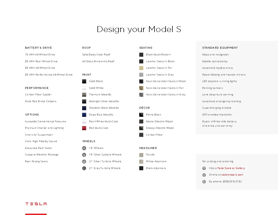The width and height of the screenshot is (278, 215).
Task: Click Automatic emergency braking
Action: [222, 101]
